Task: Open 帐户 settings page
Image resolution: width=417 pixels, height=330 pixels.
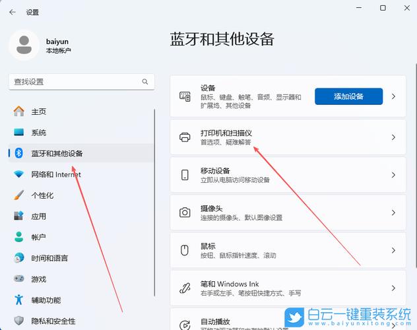Action: 81,237
